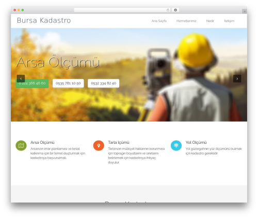
Task: Open the İletişim menu item
Action: click(229, 21)
